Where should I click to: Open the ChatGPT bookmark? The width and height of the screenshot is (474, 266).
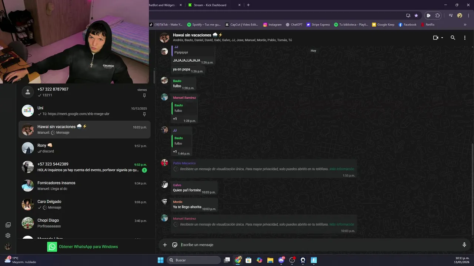294,25
